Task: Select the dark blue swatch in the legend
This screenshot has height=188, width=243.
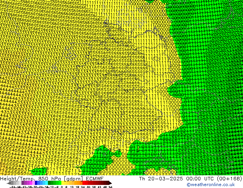Action: (x=36, y=183)
